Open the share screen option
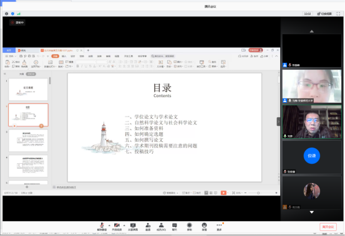The image size is (345, 236). click(x=133, y=227)
